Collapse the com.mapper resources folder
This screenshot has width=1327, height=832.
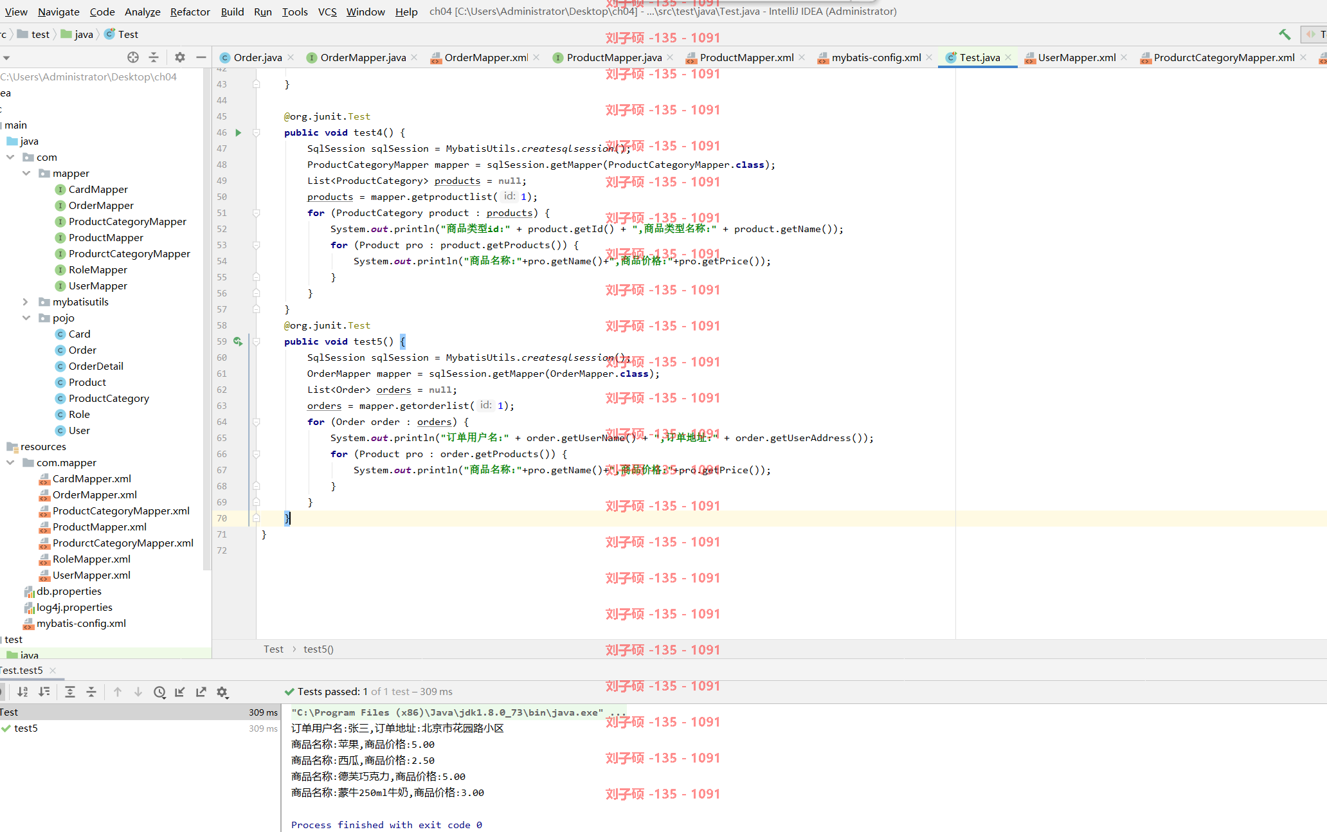tap(10, 462)
